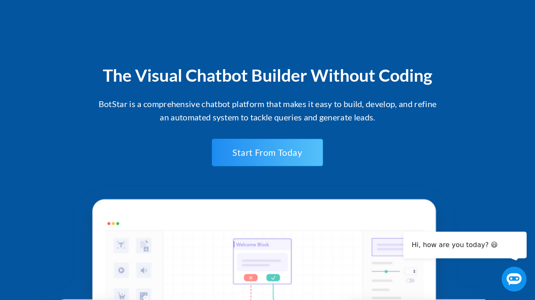
Task: Select the video play block icon
Action: pos(121,270)
